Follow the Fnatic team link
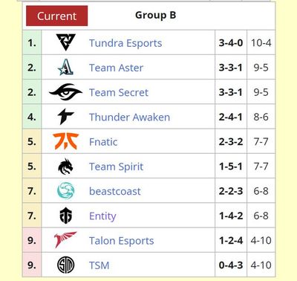 click(103, 142)
